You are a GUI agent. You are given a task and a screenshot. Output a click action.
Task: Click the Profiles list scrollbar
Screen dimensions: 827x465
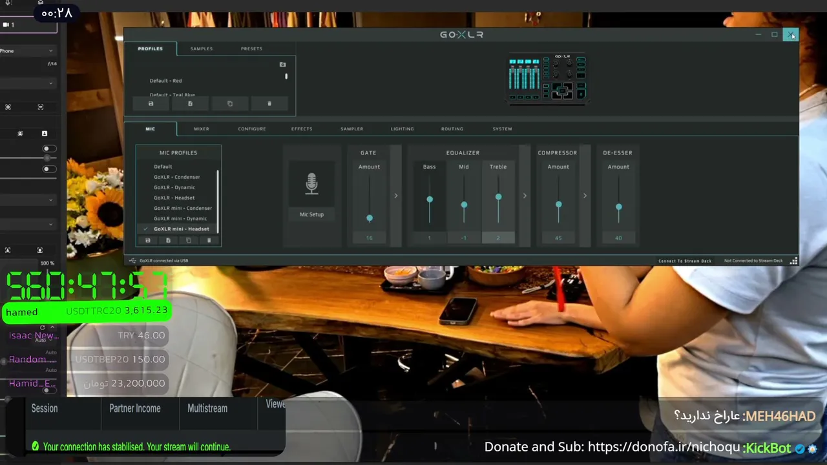click(x=286, y=76)
